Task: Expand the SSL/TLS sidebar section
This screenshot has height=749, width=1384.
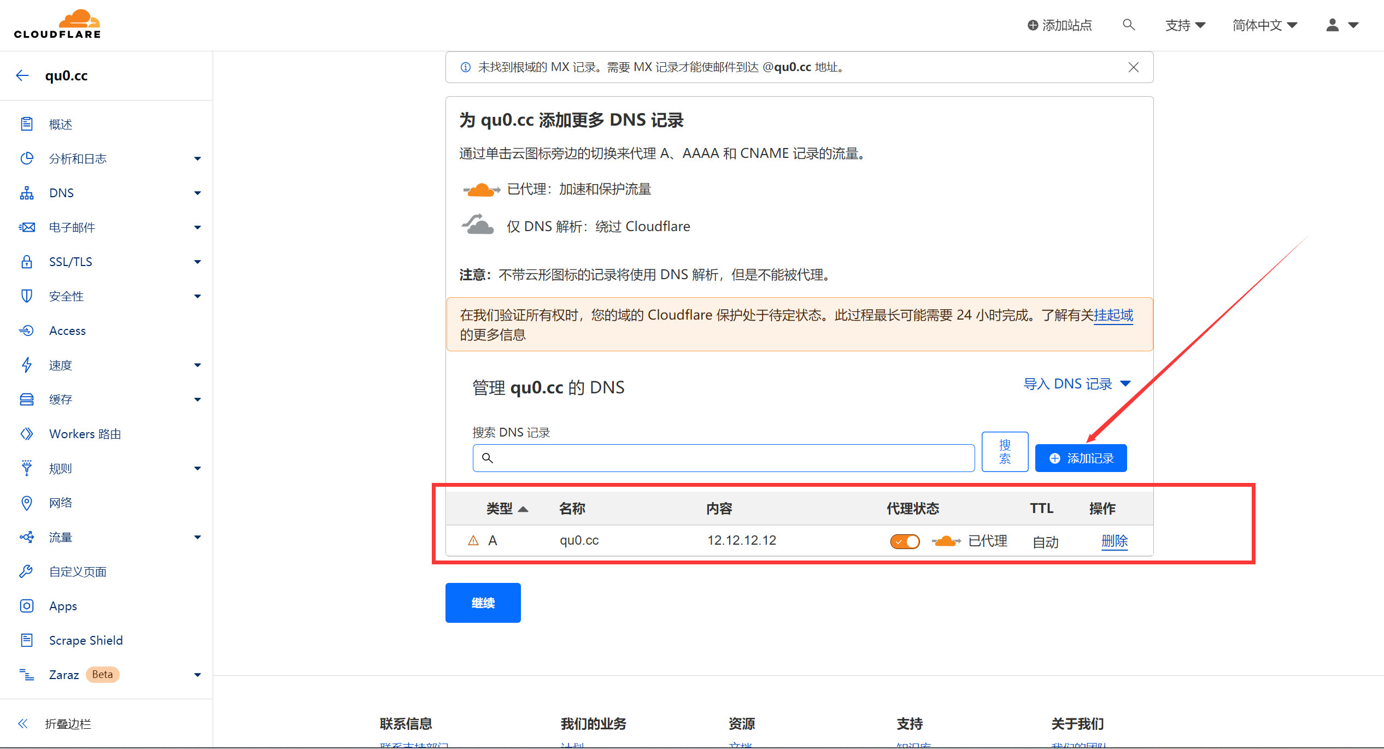Action: pyautogui.click(x=197, y=262)
